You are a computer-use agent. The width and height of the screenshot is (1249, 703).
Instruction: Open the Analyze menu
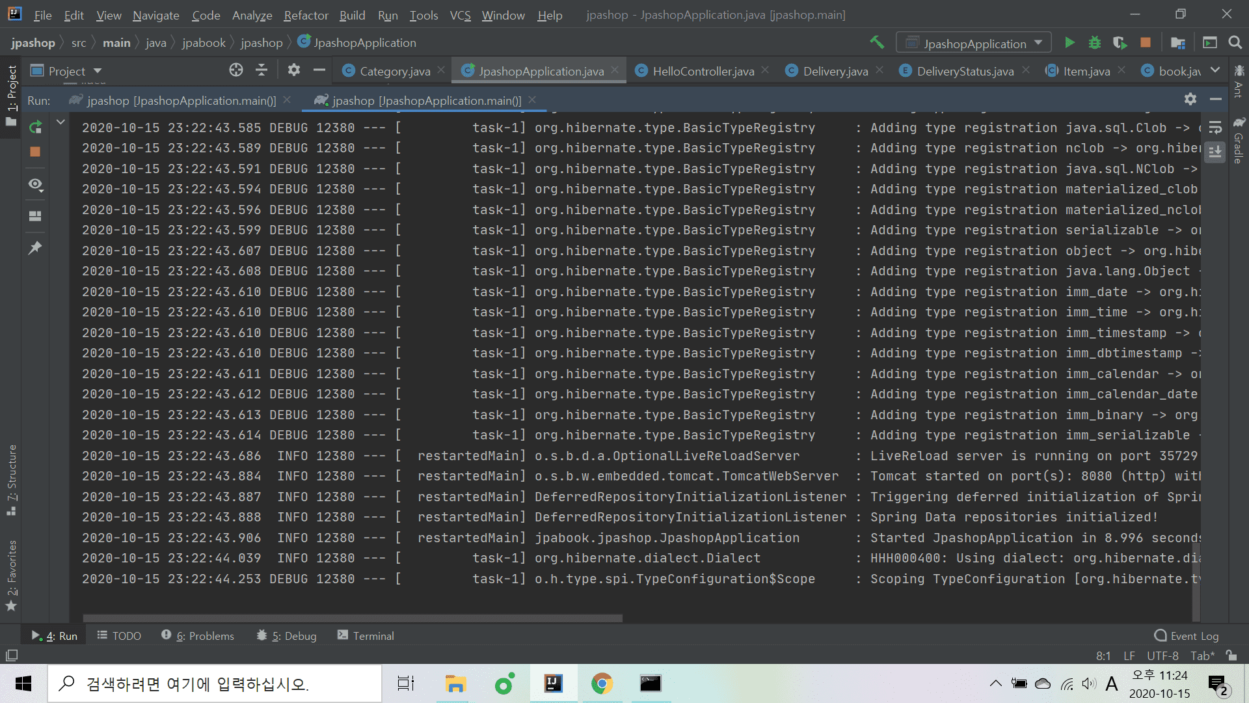(252, 15)
